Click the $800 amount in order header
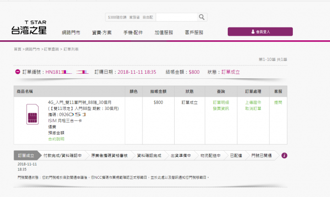 (x=194, y=72)
